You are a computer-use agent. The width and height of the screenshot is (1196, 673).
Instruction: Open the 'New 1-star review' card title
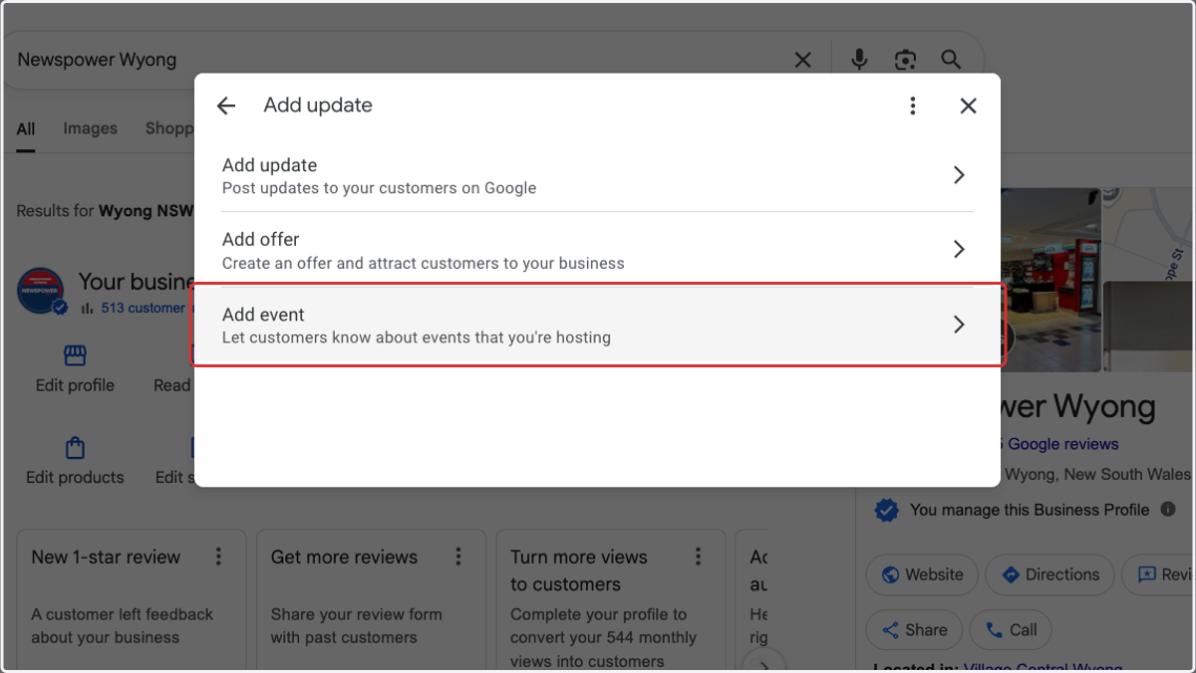click(106, 558)
